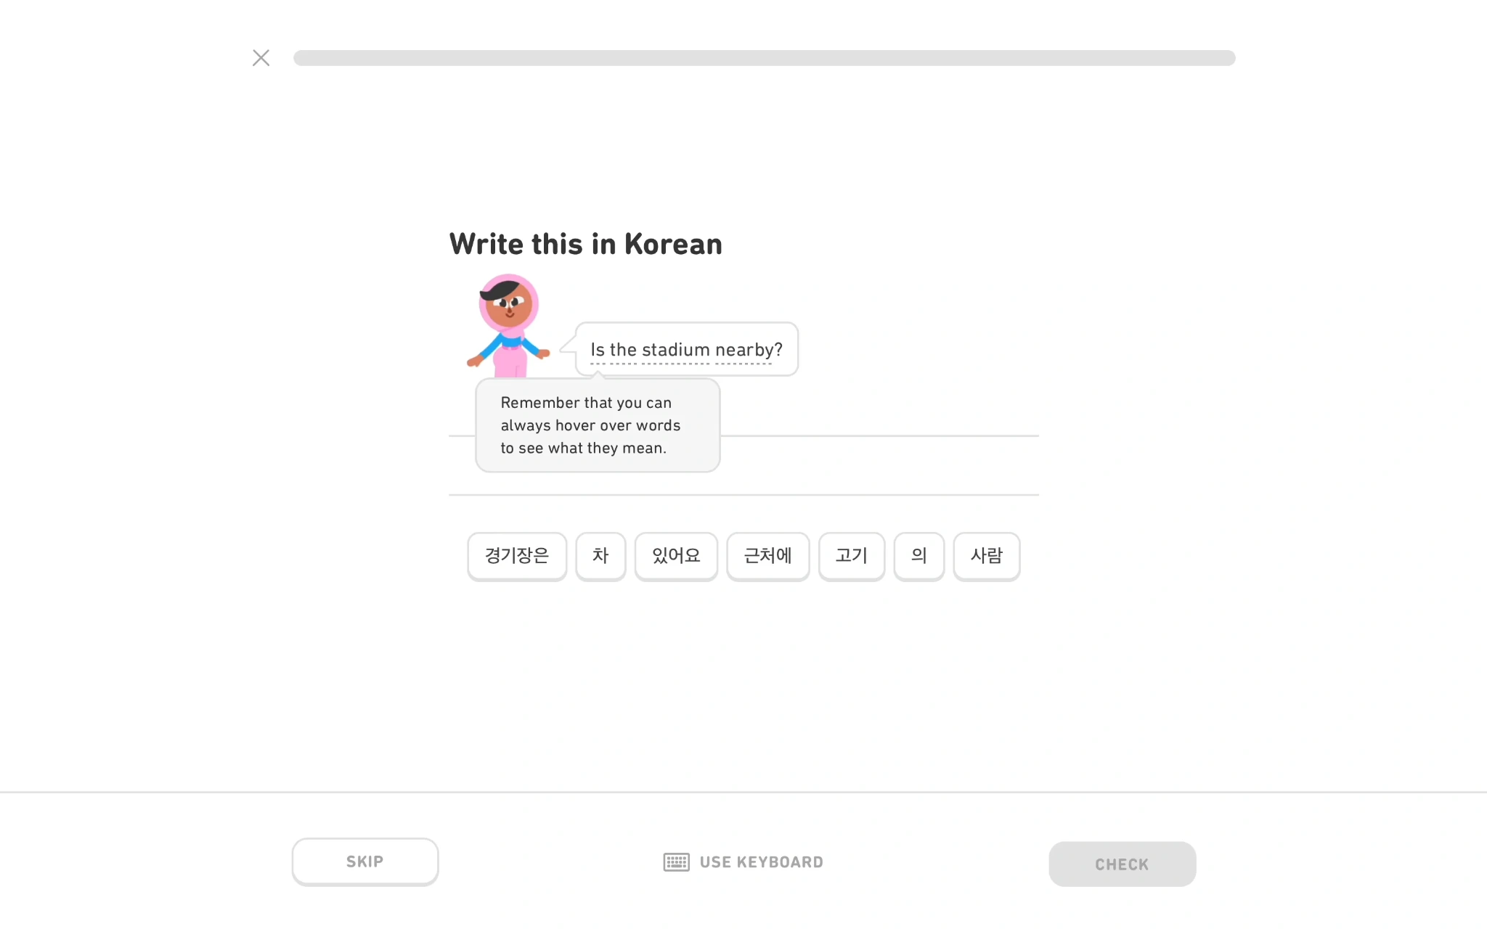
Task: Skip this exercise
Action: point(365,862)
